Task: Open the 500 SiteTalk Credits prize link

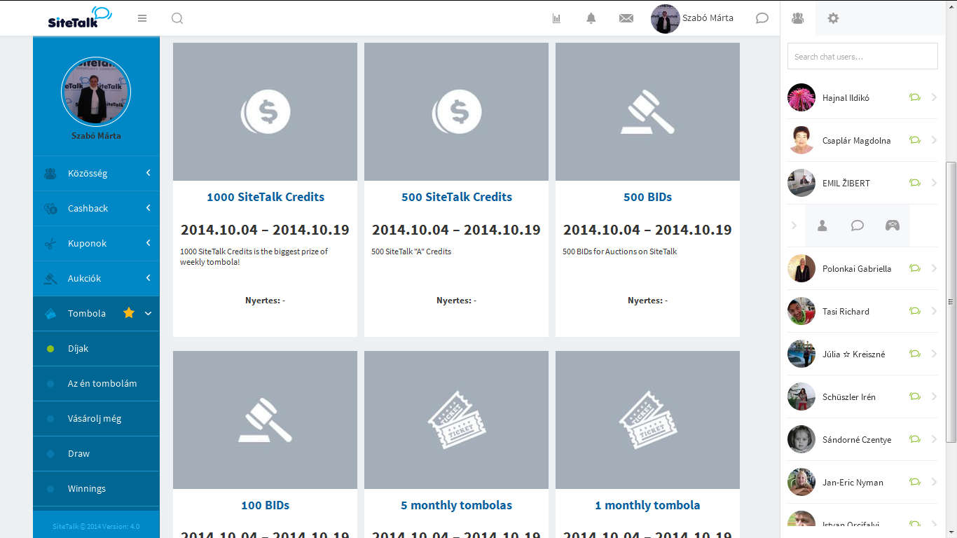Action: (457, 197)
